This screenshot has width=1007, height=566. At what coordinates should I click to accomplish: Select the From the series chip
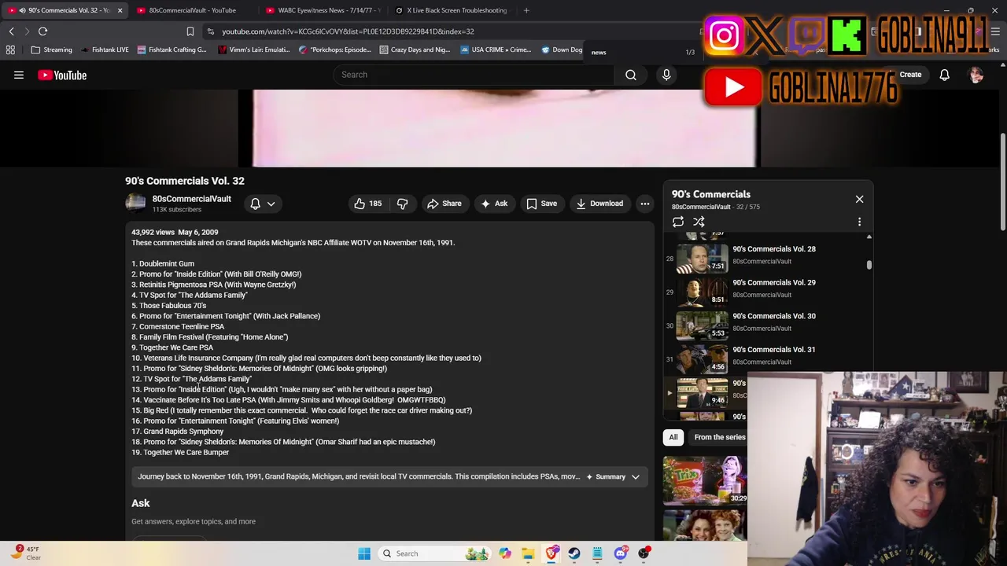pyautogui.click(x=719, y=437)
